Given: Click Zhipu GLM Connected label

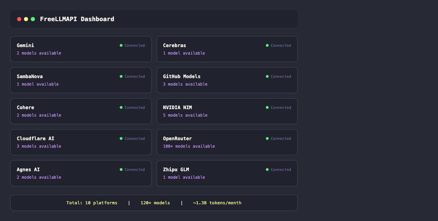Looking at the screenshot, I should coord(281,170).
